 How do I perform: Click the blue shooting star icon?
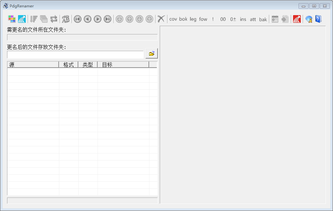22,19
